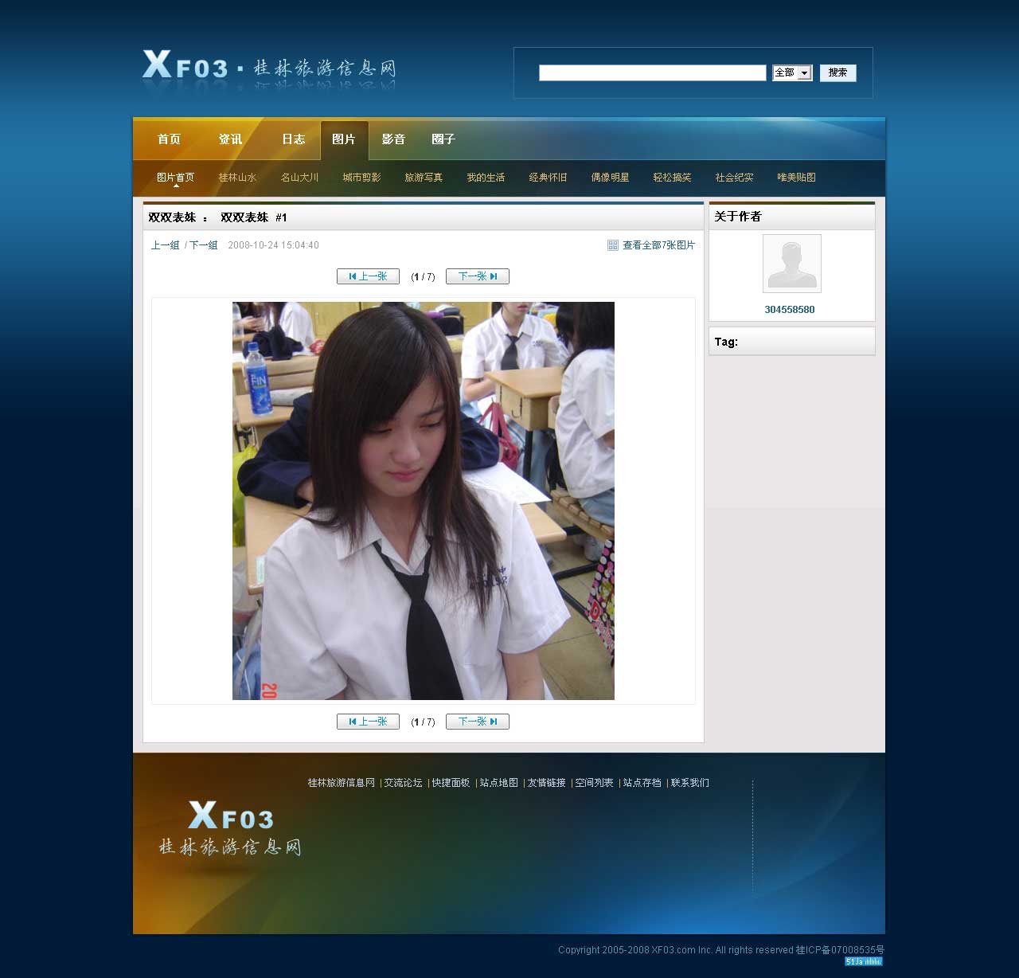Screen dimensions: 1019x978
Task: Open the 影音 main tab
Action: (x=393, y=139)
